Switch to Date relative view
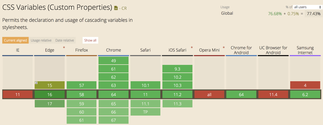This screenshot has height=125, width=323. click(65, 40)
